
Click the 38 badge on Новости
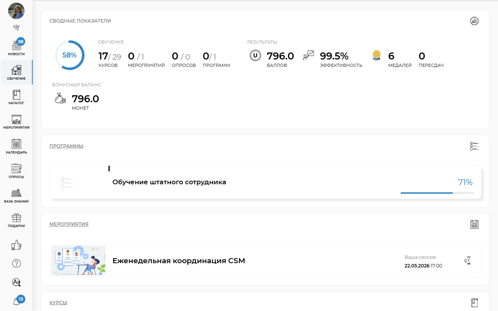[21, 42]
